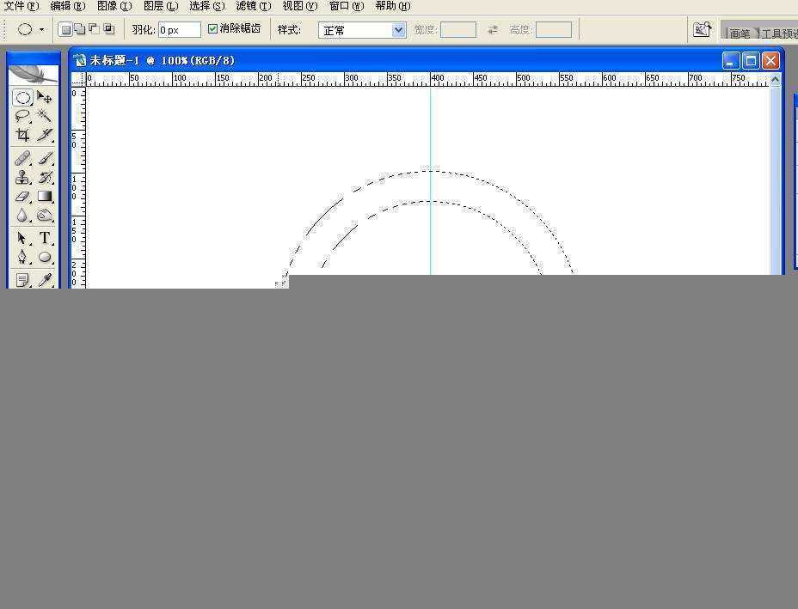798x609 pixels.
Task: Choose Add to Selection mode
Action: [x=80, y=29]
